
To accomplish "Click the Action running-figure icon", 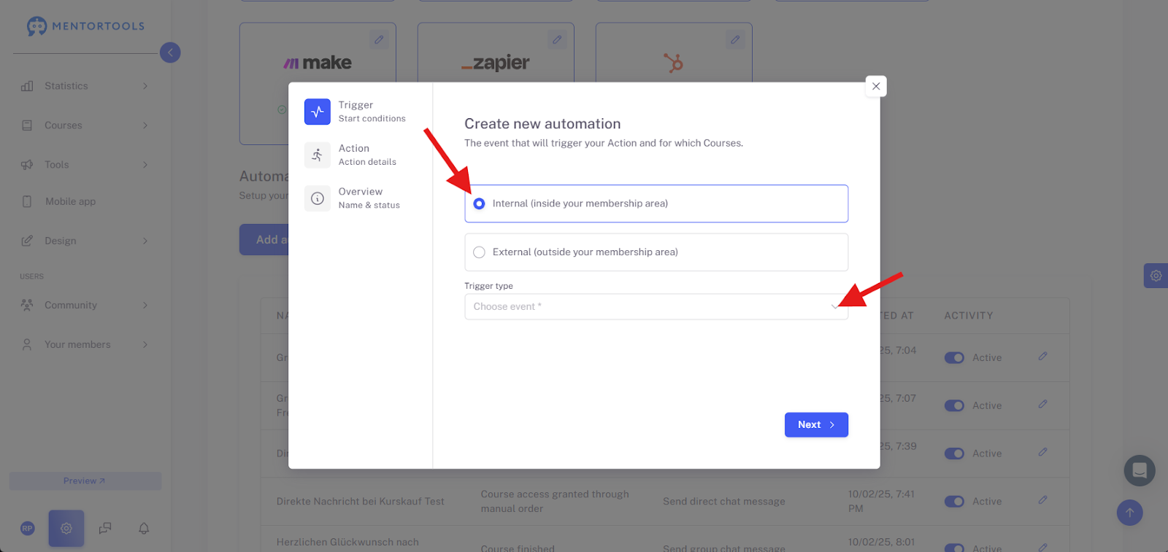I will coord(318,155).
